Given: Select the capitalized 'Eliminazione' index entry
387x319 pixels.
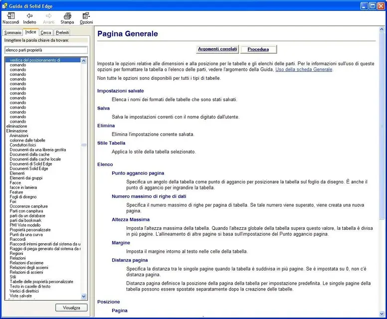Looking at the screenshot, I should (17, 131).
